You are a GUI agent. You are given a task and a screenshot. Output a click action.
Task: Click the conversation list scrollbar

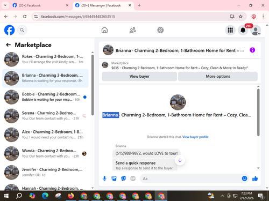click(x=93, y=85)
